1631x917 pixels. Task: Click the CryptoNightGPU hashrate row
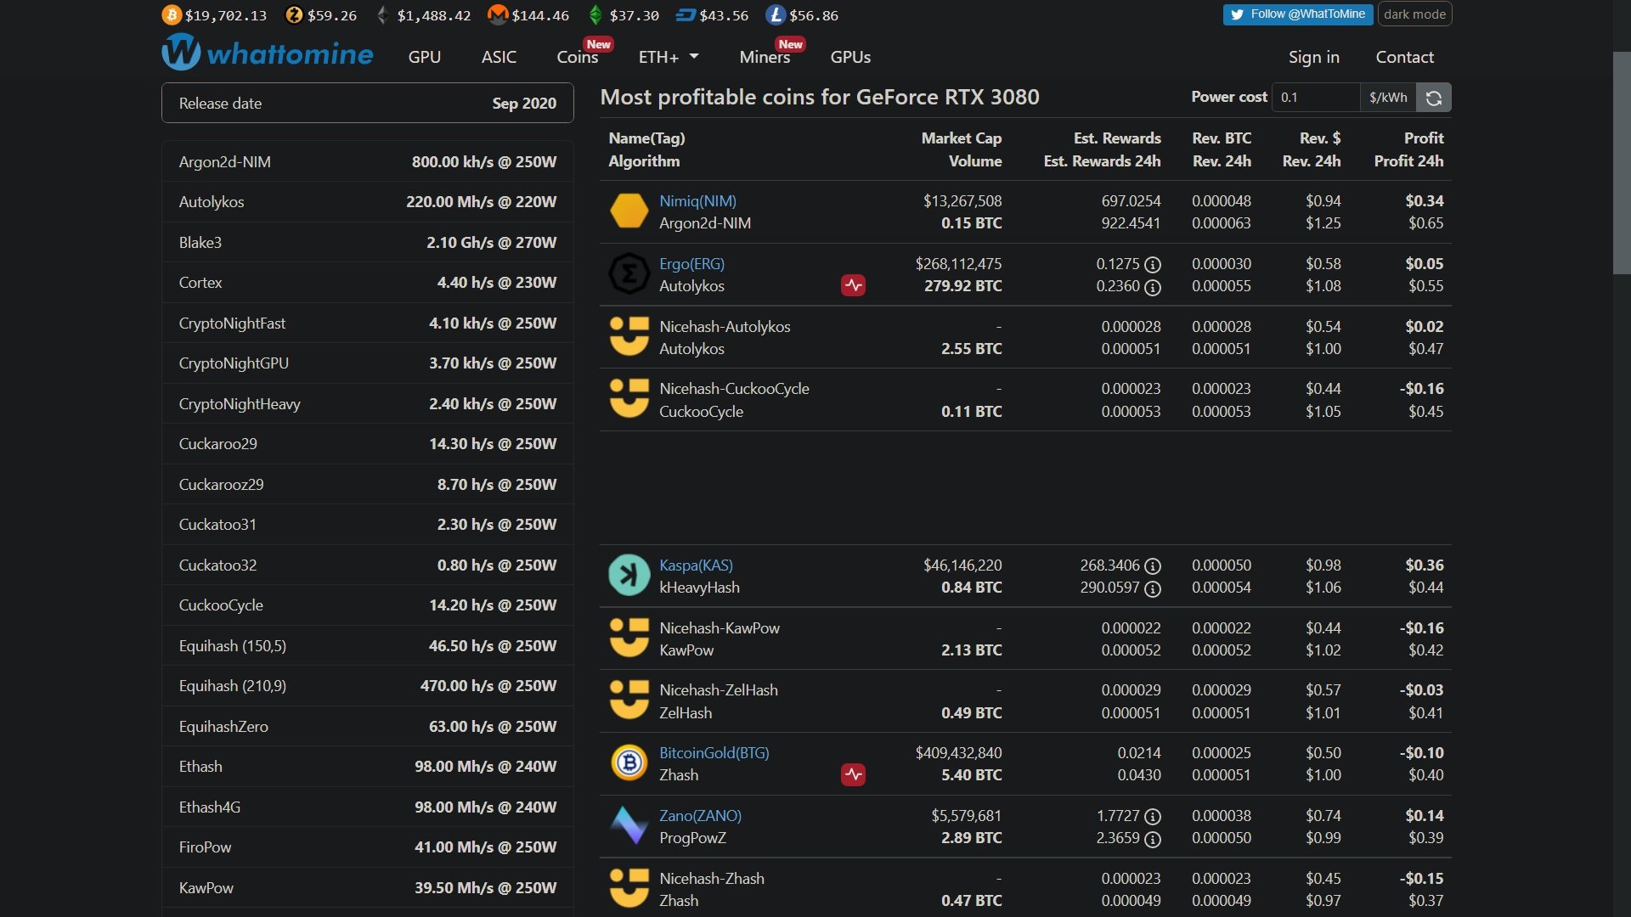click(368, 363)
